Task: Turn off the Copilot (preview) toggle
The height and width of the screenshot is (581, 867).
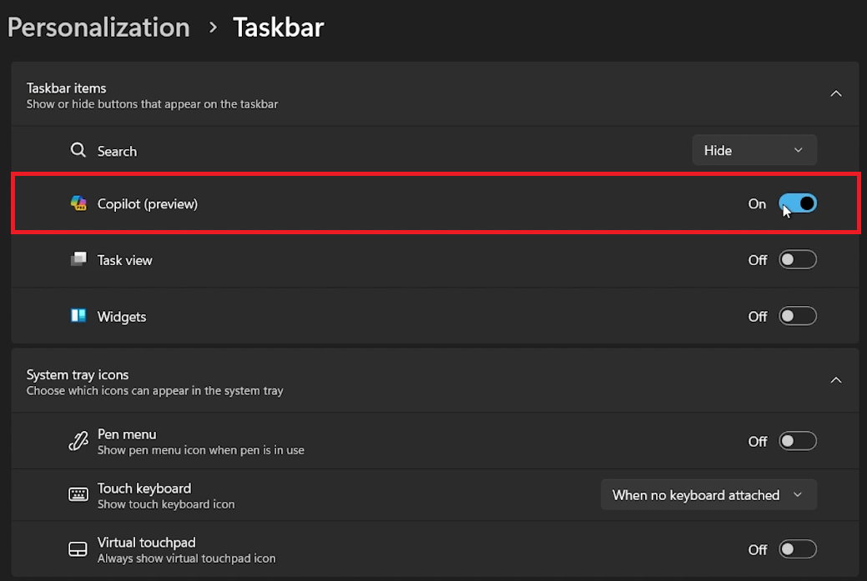Action: (797, 203)
